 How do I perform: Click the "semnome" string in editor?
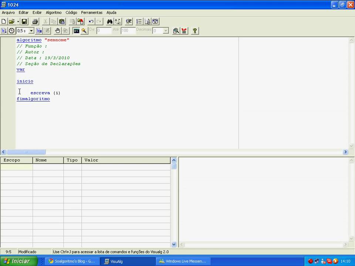click(x=57, y=40)
